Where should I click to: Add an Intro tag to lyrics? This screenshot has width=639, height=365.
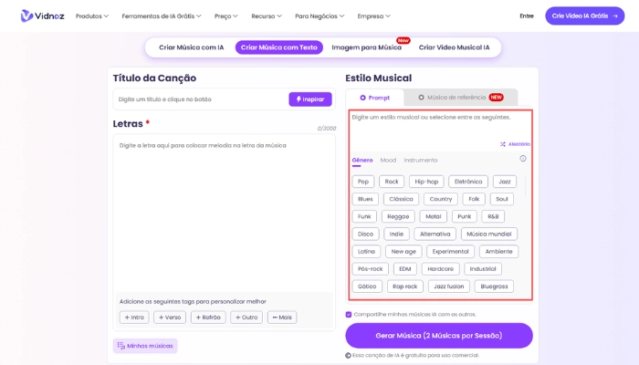click(133, 318)
